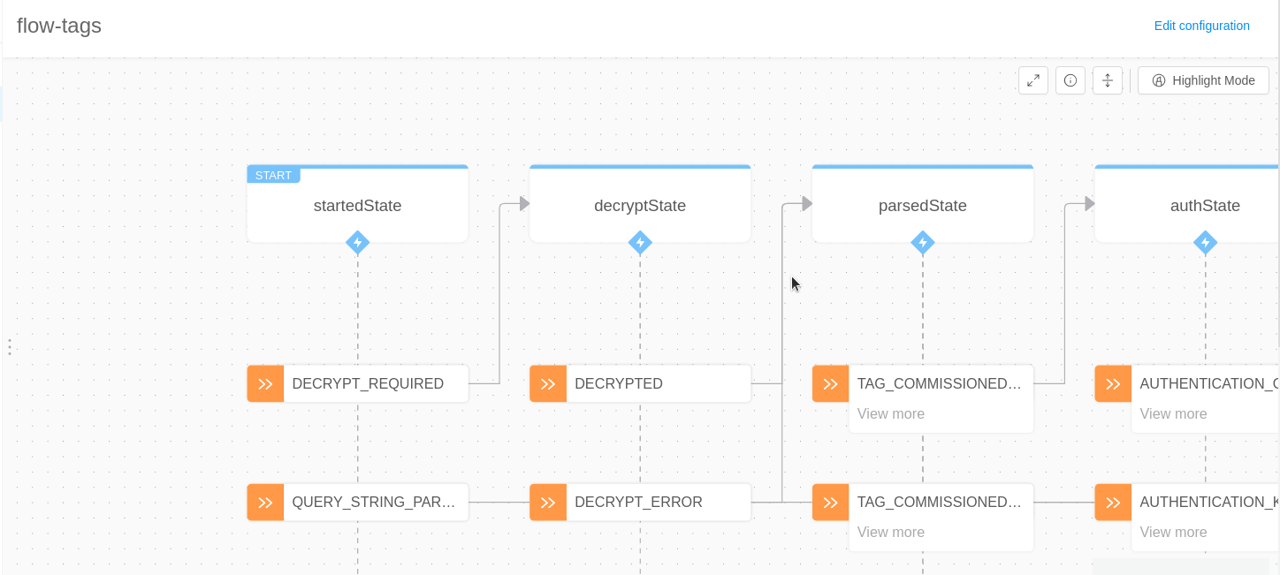Click the vertical collapse layout icon

[1108, 80]
